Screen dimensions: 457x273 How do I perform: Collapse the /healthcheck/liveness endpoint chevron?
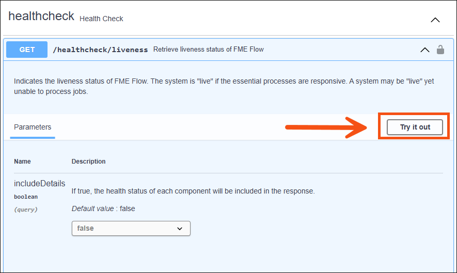[424, 50]
